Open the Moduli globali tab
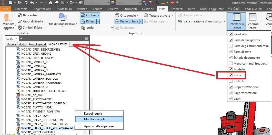The height and width of the screenshot is (135, 272). point(37,44)
